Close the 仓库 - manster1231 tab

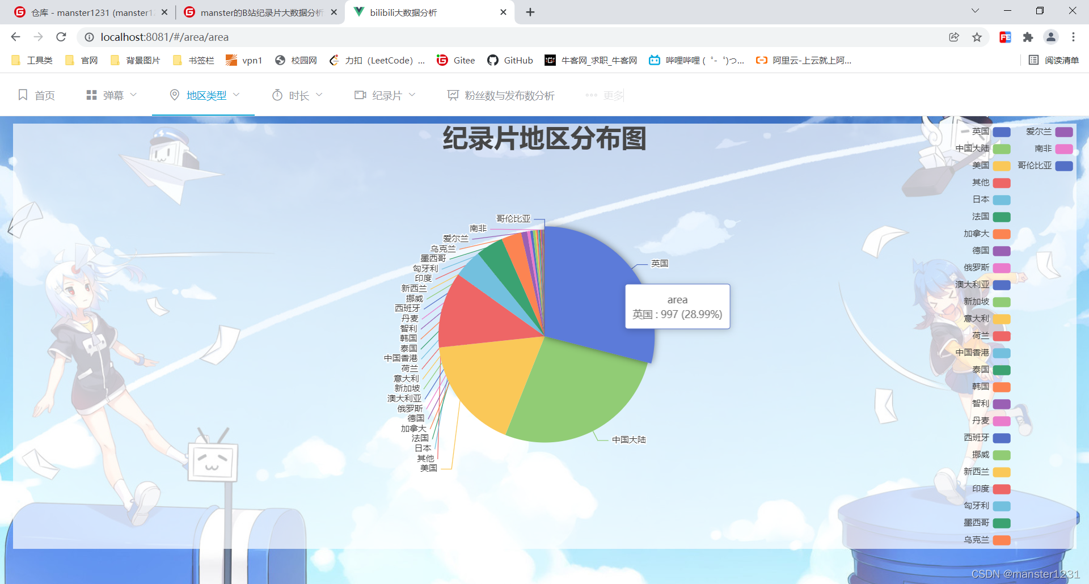point(164,12)
